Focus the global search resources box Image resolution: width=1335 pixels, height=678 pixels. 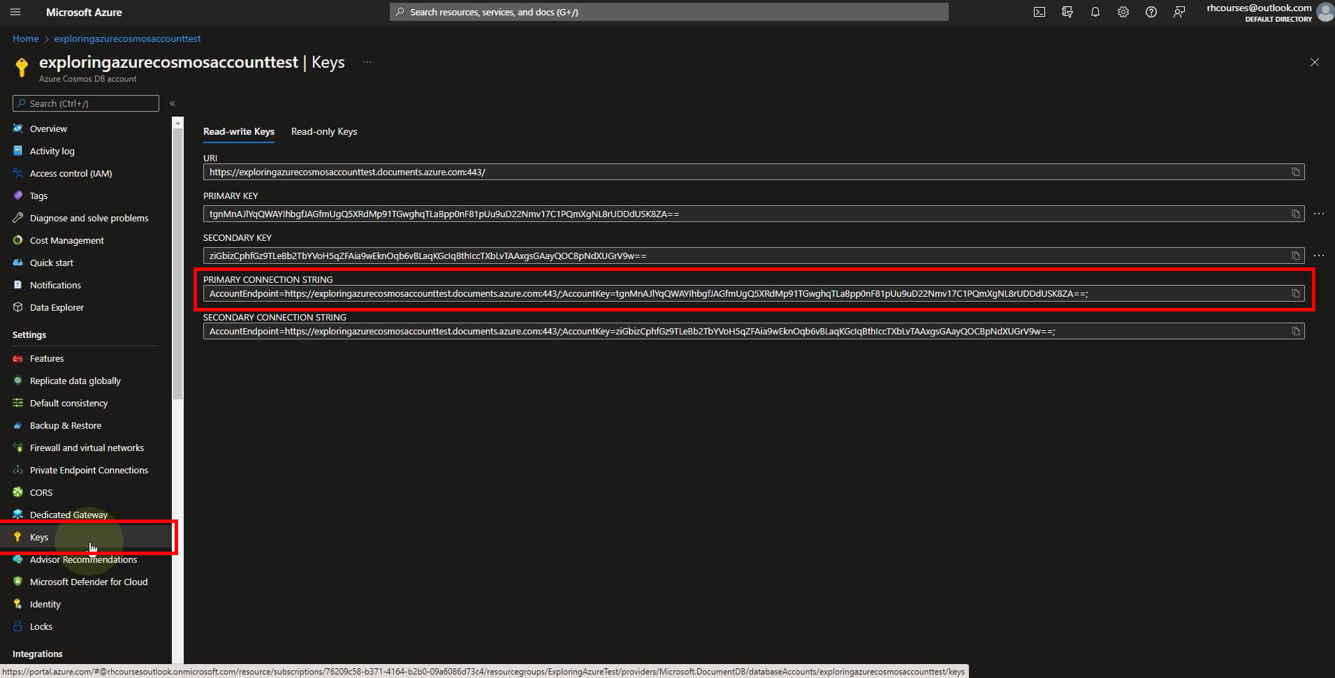click(669, 12)
